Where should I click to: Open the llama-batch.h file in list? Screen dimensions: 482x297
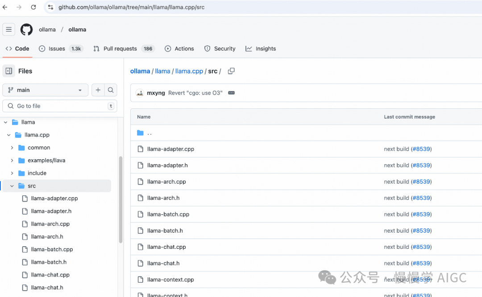pos(165,231)
